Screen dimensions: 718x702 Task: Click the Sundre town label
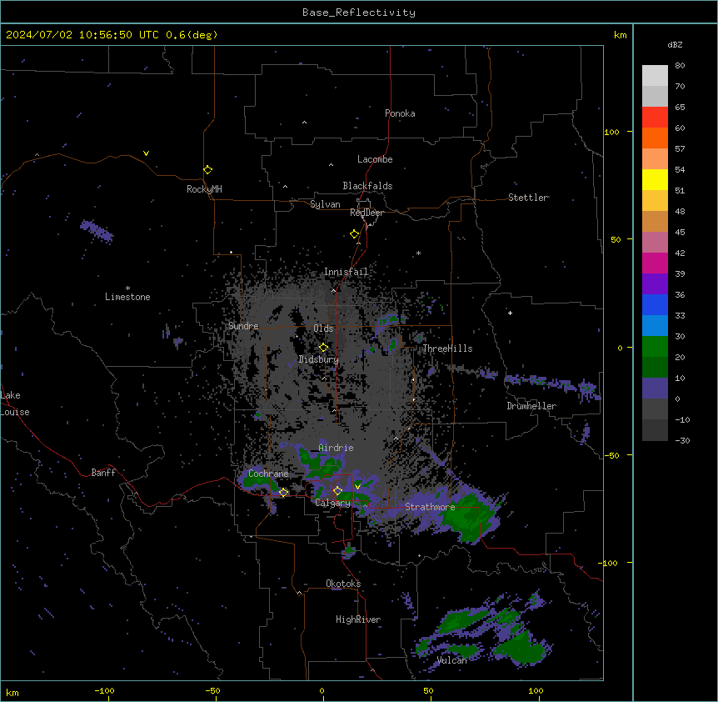point(243,326)
